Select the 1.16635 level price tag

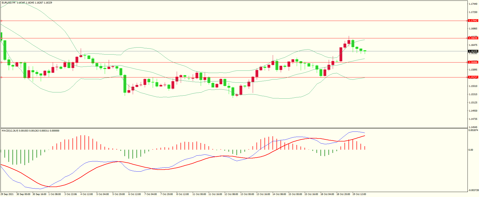click(473, 38)
